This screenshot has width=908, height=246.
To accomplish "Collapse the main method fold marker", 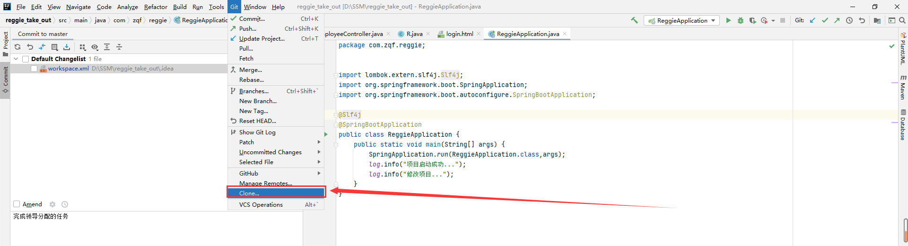I will click(336, 144).
